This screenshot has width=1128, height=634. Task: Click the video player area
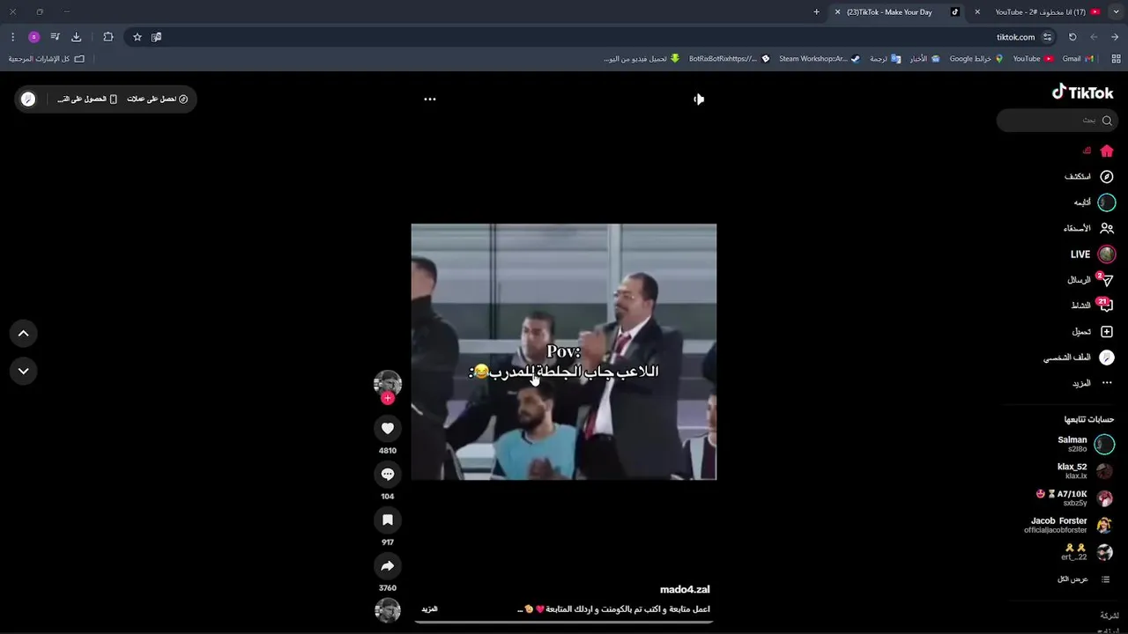[x=564, y=351]
